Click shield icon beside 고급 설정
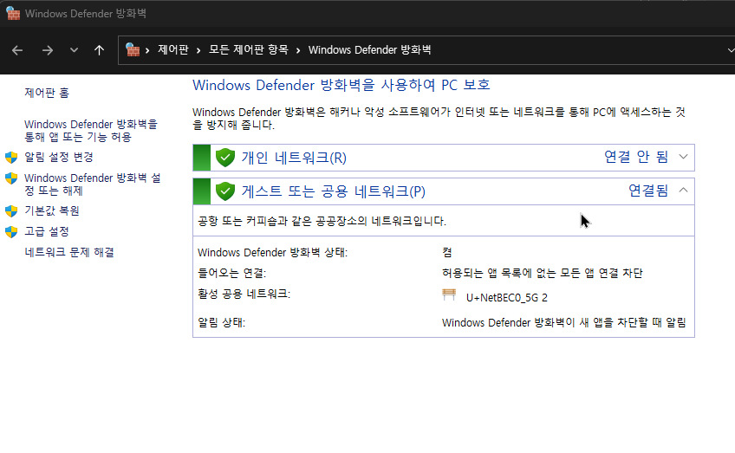This screenshot has width=735, height=453. coord(11,232)
